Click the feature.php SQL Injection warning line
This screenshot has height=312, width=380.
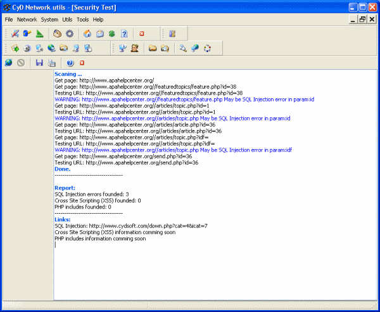(184, 100)
